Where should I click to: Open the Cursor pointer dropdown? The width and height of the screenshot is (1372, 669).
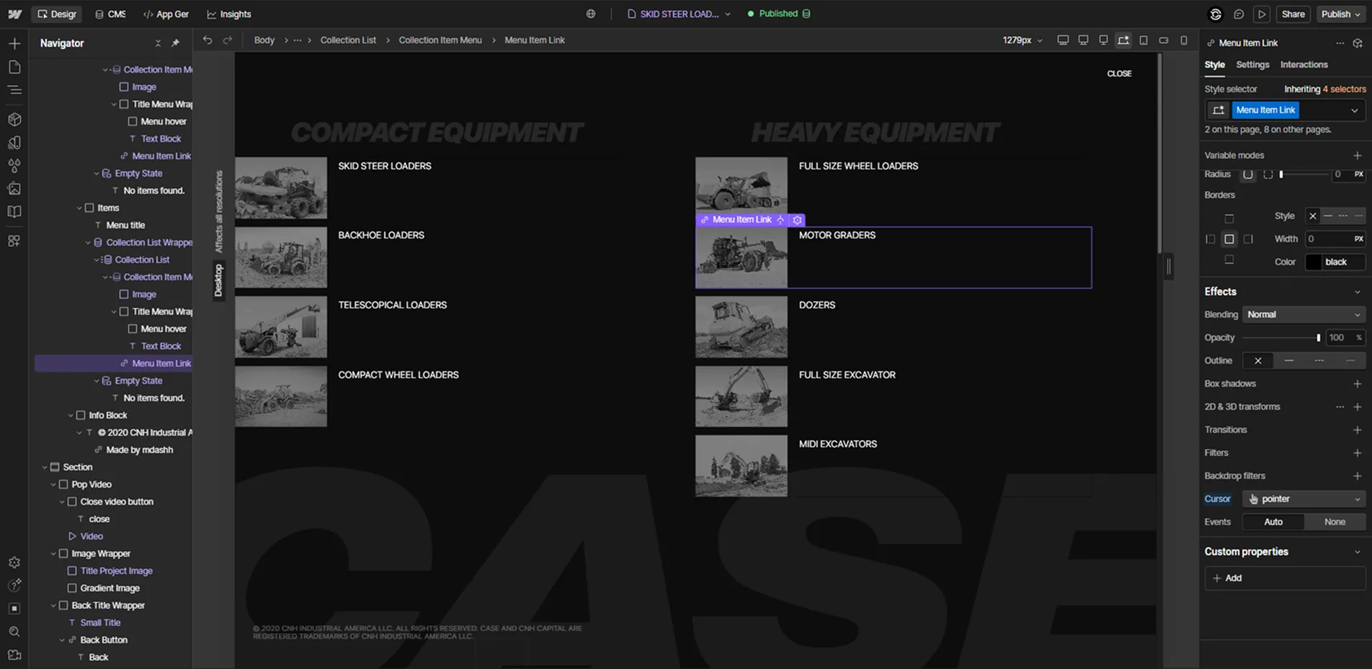click(x=1304, y=499)
